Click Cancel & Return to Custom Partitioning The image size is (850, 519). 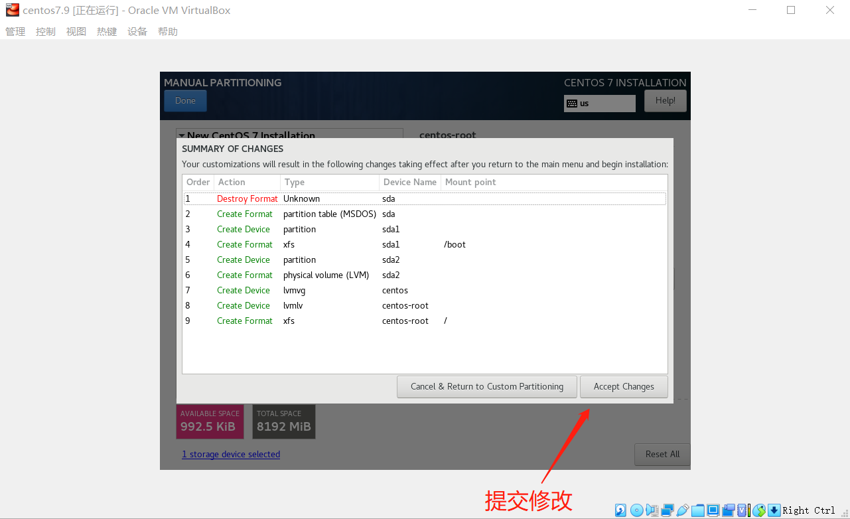pyautogui.click(x=487, y=387)
